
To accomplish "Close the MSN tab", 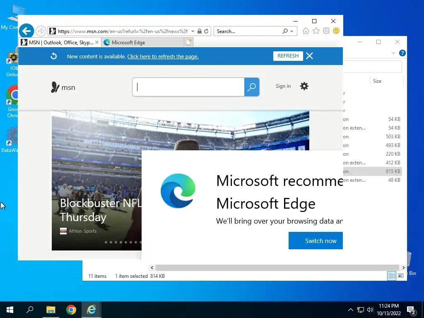I will click(97, 42).
